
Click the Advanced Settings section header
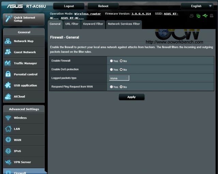point(24,109)
